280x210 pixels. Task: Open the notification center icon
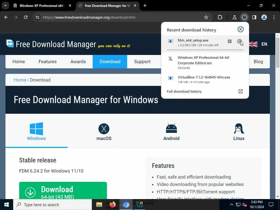tap(271, 205)
